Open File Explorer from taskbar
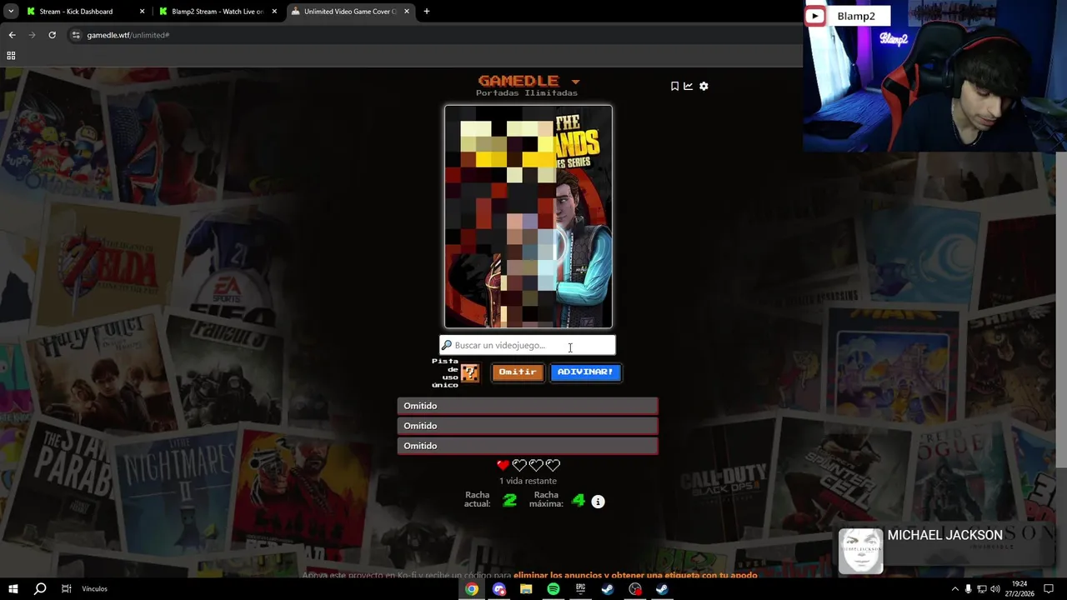Viewport: 1067px width, 600px height. tap(526, 589)
